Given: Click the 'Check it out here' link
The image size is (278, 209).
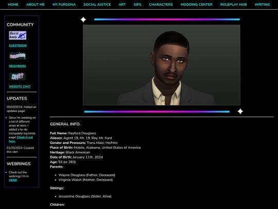Looking at the screenshot, I should coord(21,139).
